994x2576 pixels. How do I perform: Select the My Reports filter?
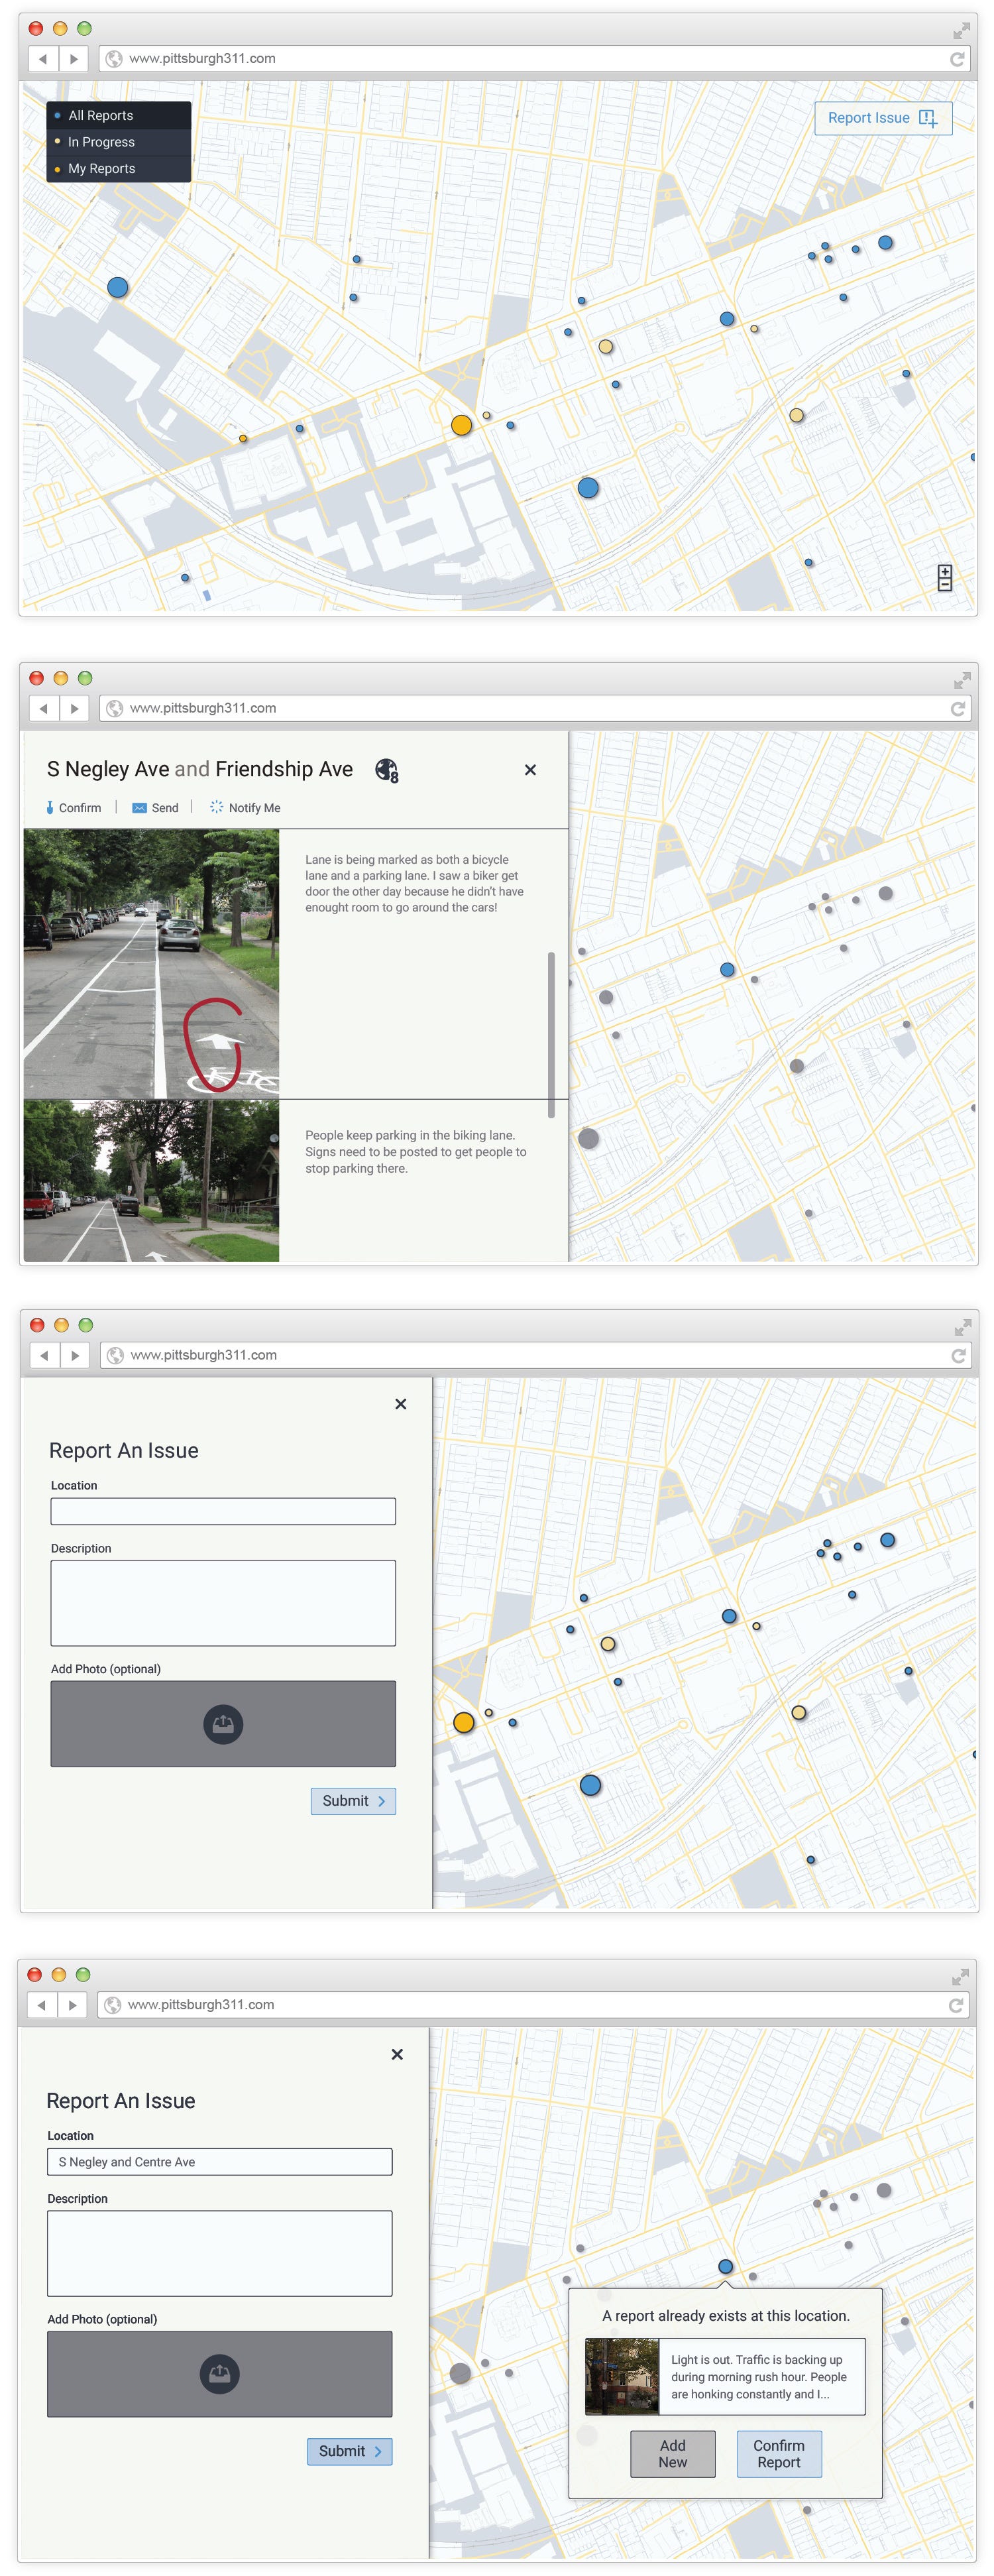click(x=118, y=168)
